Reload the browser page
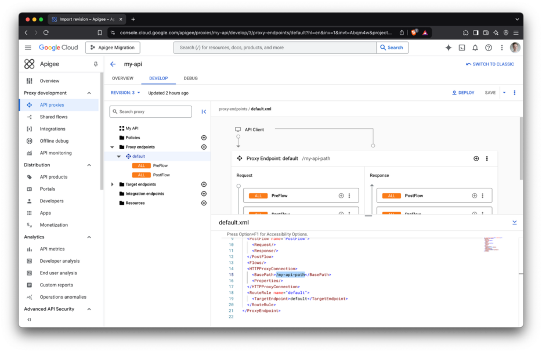 coord(46,32)
